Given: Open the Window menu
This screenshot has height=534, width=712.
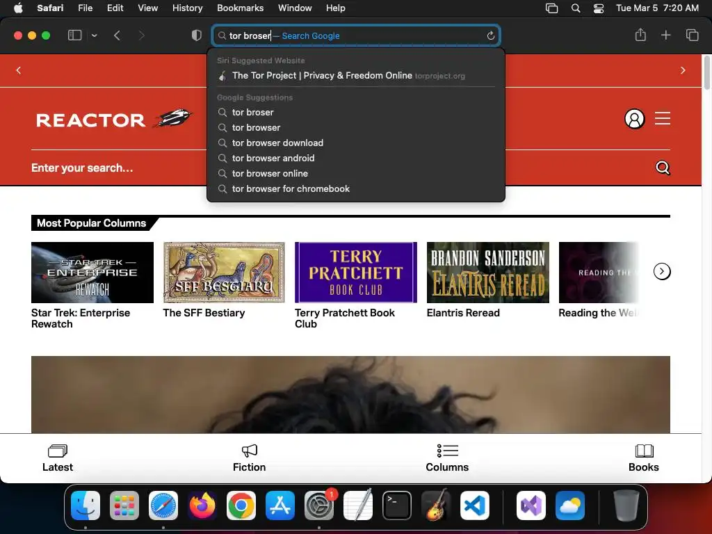Looking at the screenshot, I should click(295, 8).
